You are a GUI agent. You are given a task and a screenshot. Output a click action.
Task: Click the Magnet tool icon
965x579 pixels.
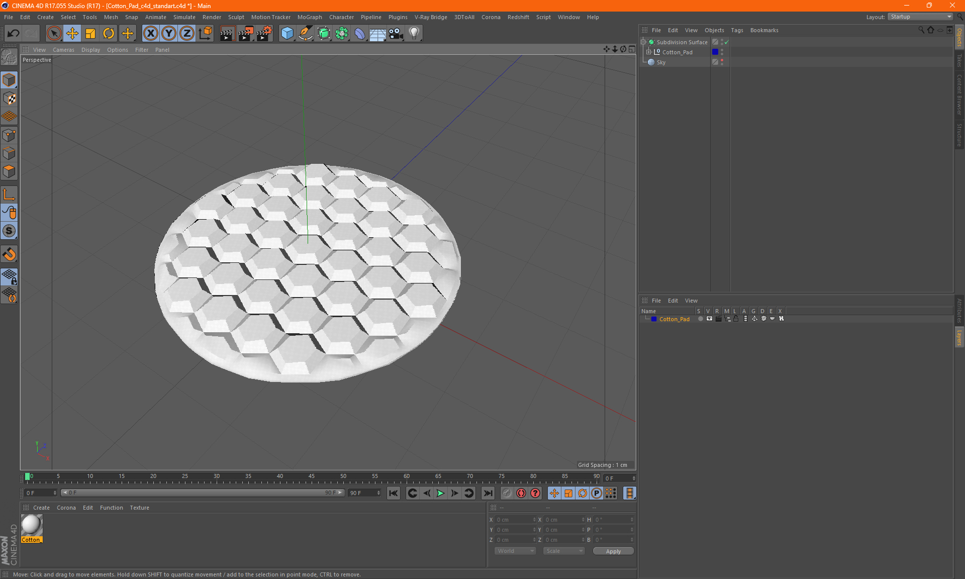coord(9,254)
